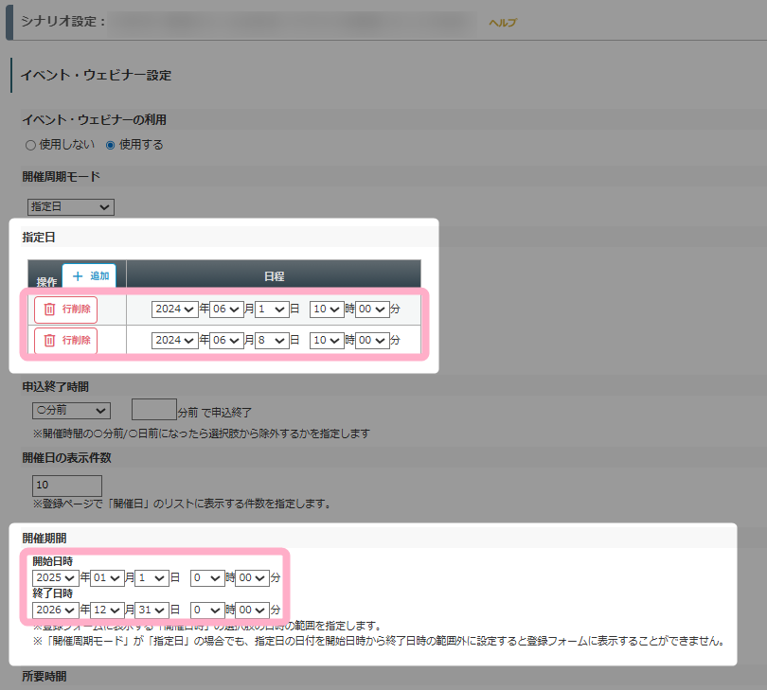Select the 使用しない radio button
This screenshot has width=767, height=690.
(30, 146)
